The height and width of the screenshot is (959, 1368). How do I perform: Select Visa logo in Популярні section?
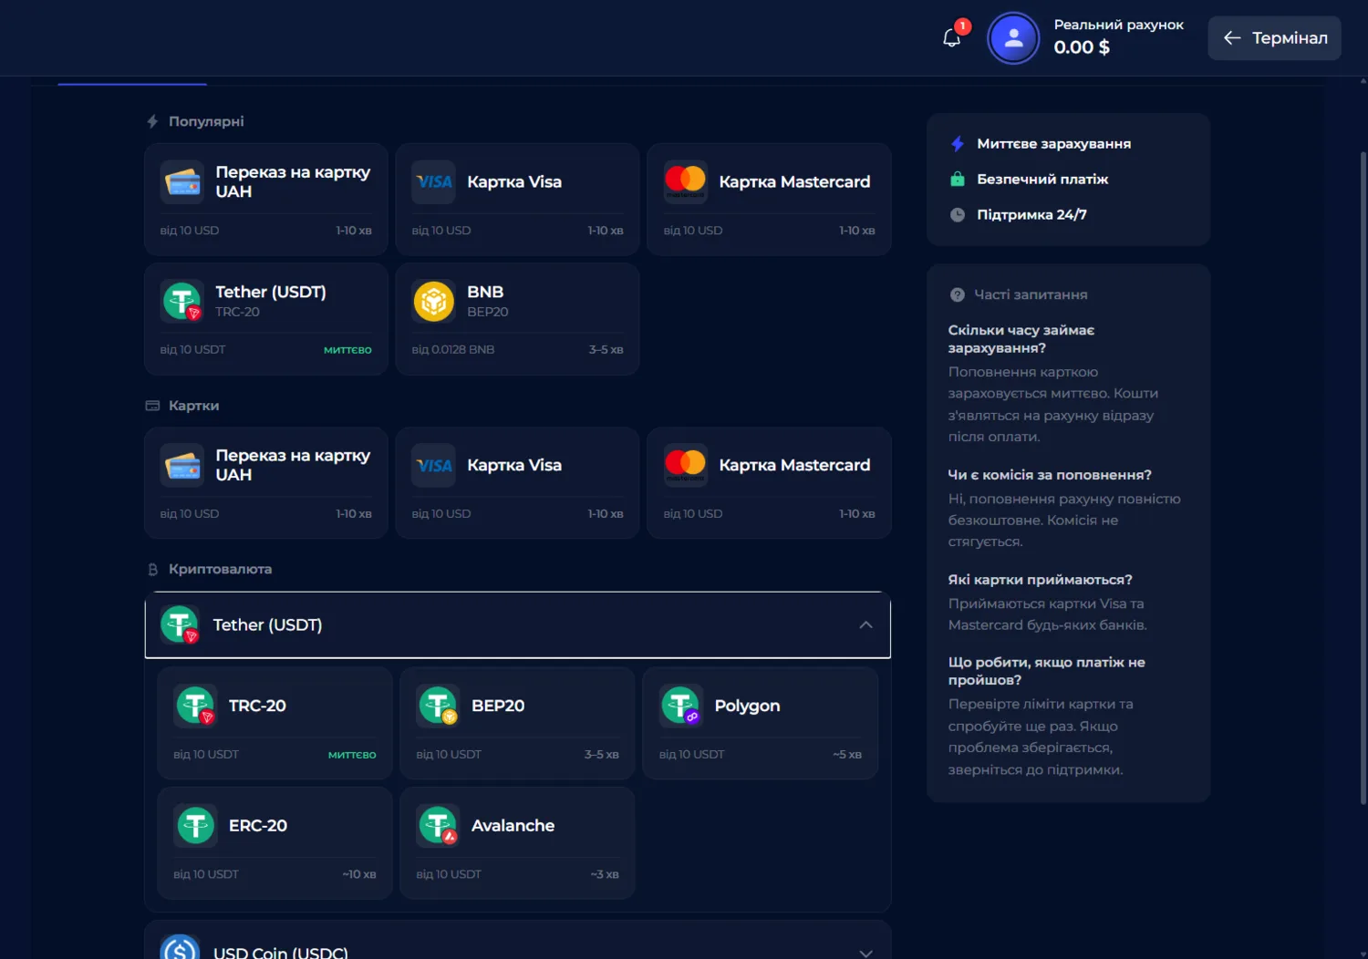point(433,181)
